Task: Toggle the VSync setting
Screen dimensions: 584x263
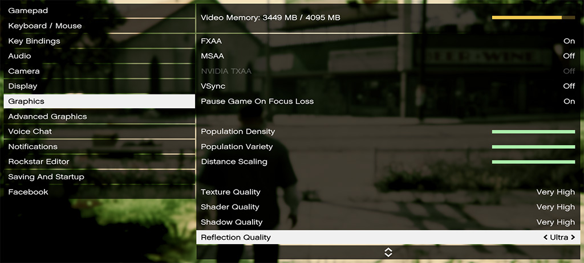Action: click(569, 87)
